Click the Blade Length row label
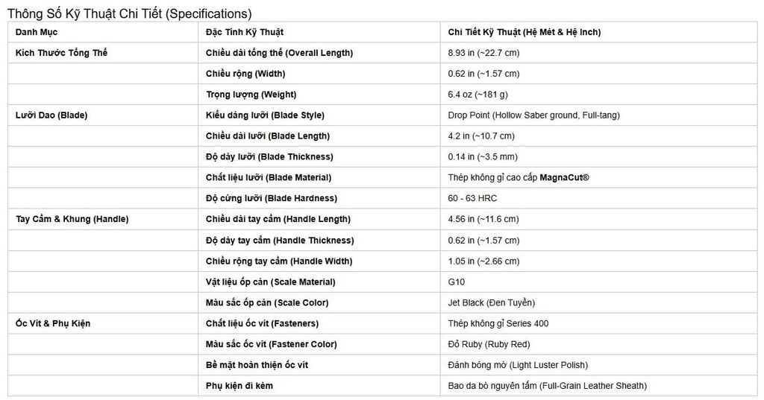The width and height of the screenshot is (764, 400). click(x=268, y=136)
